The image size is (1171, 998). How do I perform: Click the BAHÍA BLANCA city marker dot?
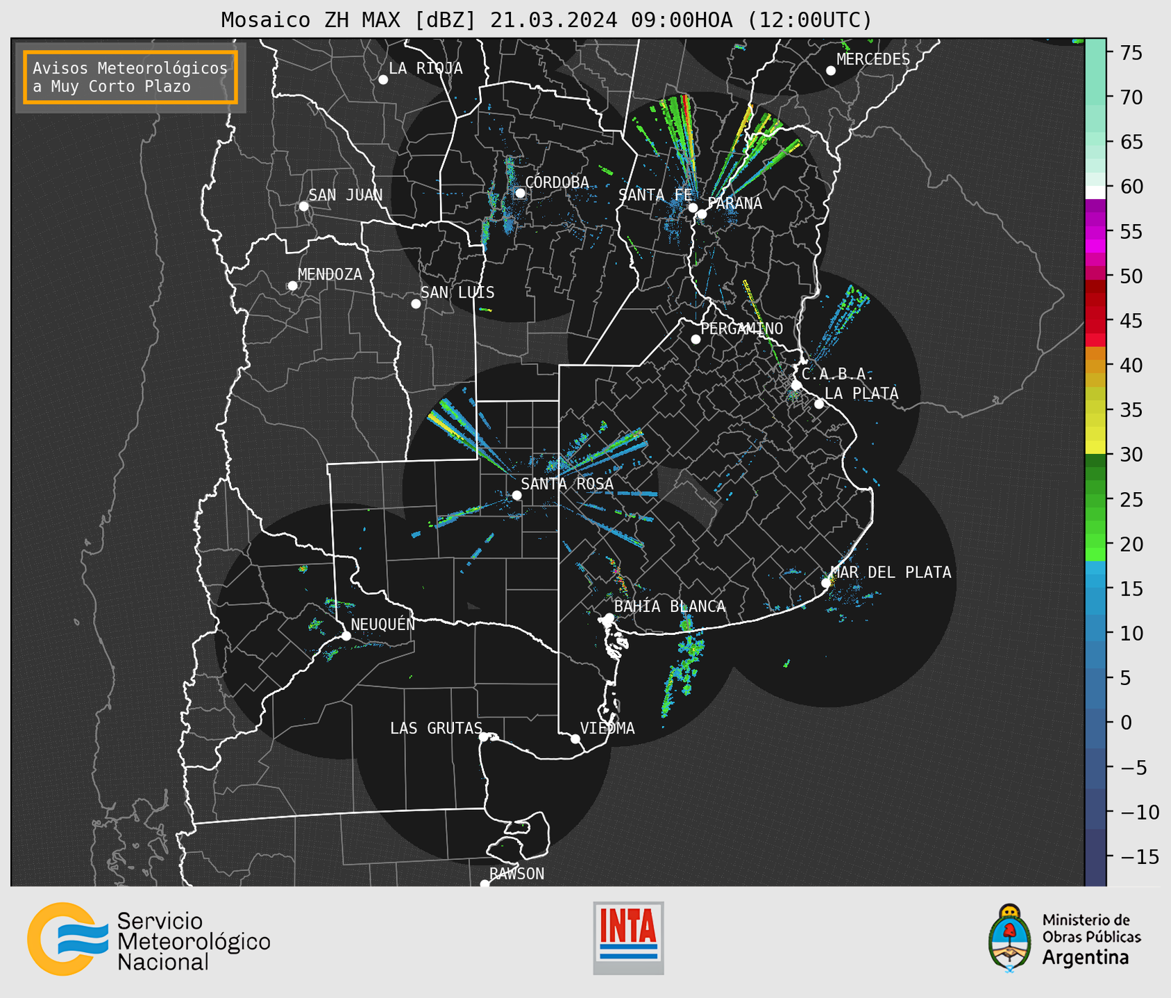coord(609,618)
